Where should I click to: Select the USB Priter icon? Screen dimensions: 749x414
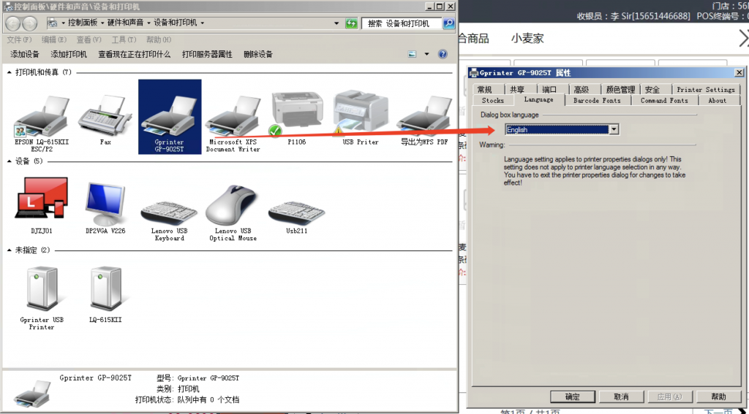[x=360, y=113]
